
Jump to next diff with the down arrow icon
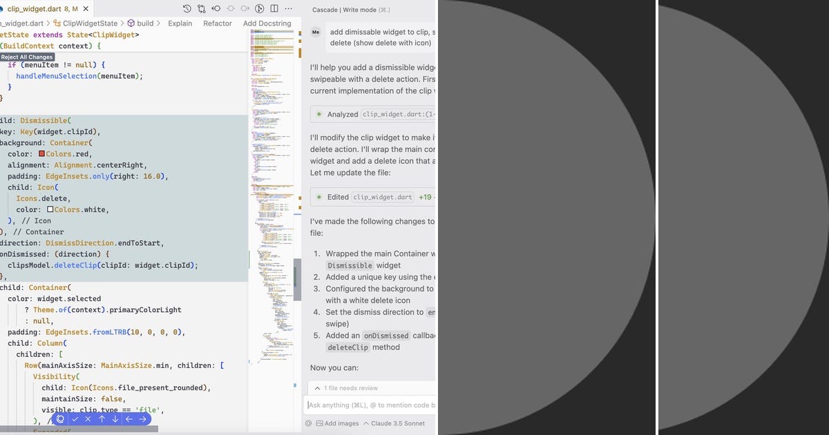tap(115, 419)
